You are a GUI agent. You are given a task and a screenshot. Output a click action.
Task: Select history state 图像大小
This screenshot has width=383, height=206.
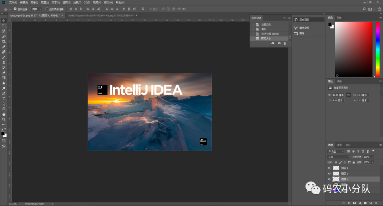pos(270,39)
